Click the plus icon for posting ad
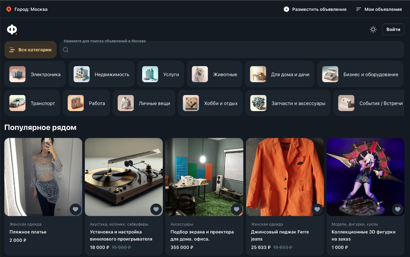This screenshot has width=410, height=257. [286, 9]
